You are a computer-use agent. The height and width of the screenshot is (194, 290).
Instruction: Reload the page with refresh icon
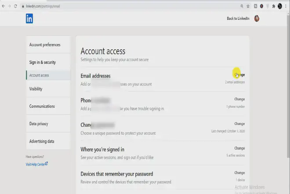(15, 6)
